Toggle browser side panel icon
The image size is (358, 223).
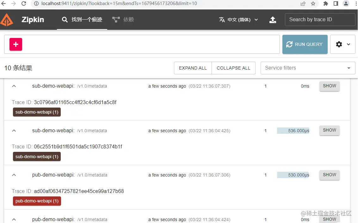coord(336,3)
